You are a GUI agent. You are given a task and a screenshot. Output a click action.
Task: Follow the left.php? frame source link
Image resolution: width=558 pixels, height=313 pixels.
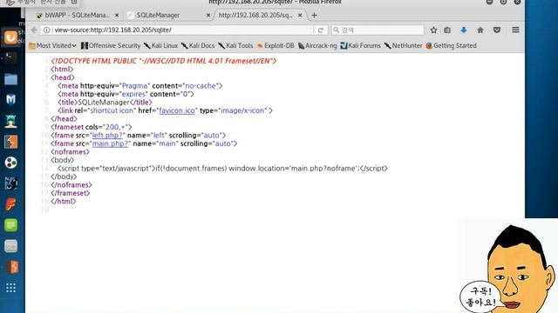coord(107,136)
